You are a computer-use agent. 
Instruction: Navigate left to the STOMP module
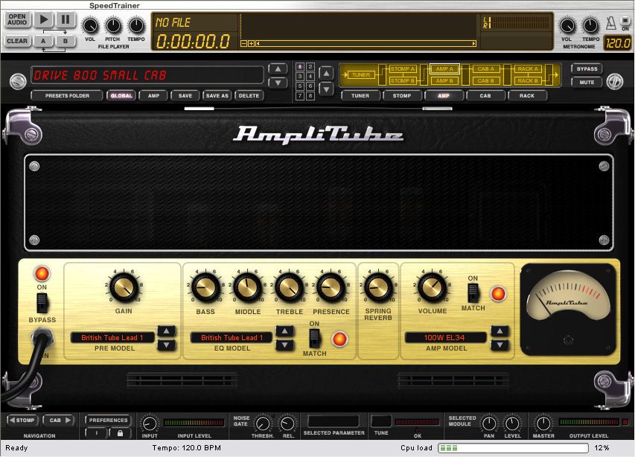[x=22, y=421]
